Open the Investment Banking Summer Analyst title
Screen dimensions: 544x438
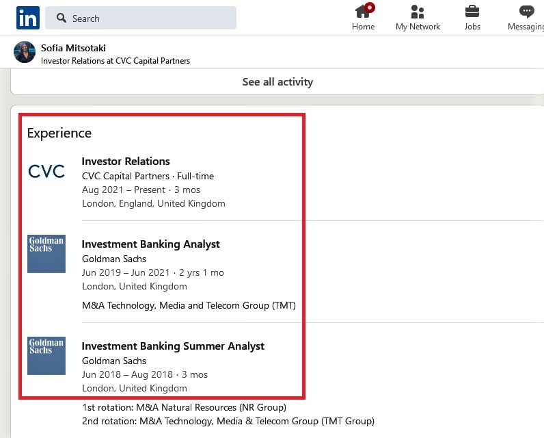click(x=173, y=346)
